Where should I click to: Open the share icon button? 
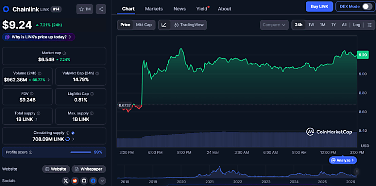point(101,9)
